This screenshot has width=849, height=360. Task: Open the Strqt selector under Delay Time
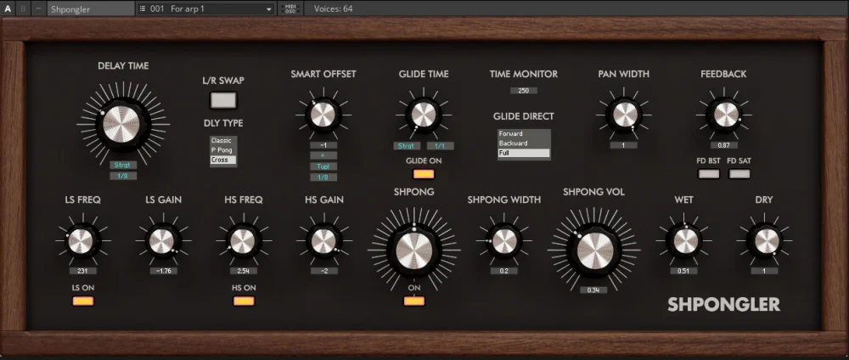[123, 165]
